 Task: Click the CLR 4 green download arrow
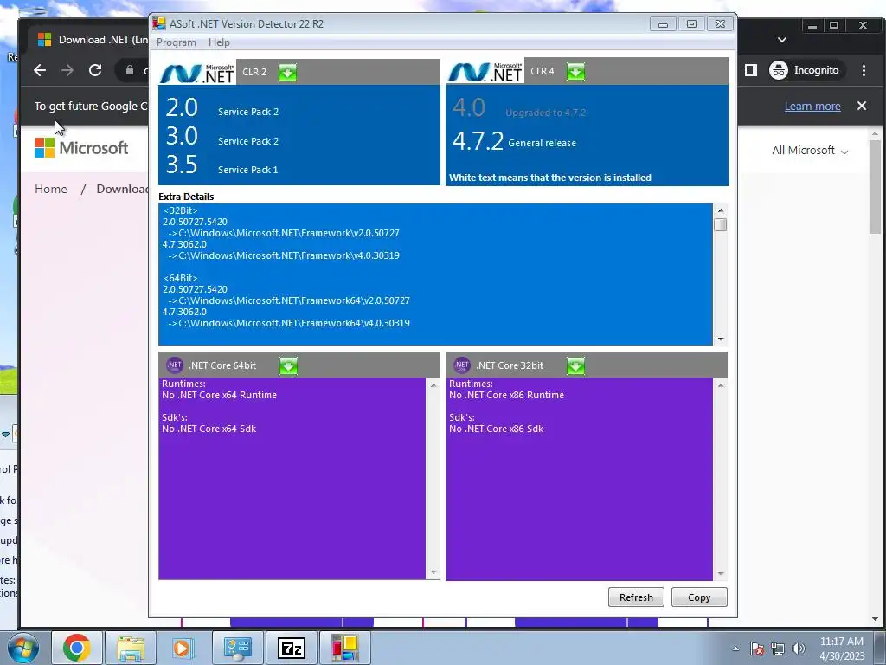click(x=575, y=72)
